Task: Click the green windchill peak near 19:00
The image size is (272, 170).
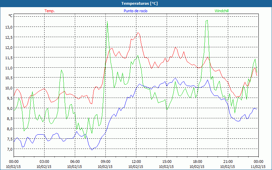Action: (207, 20)
